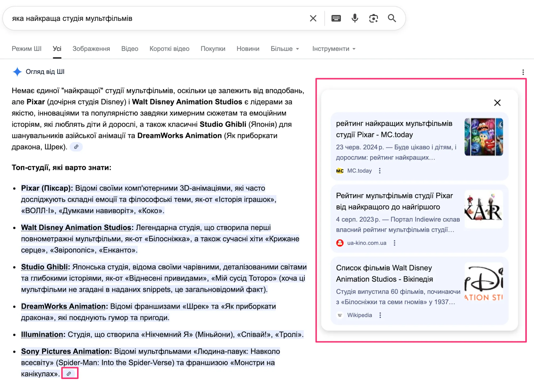Open the three-dot menu beside AI Overview
This screenshot has height=389, width=534.
click(x=523, y=72)
